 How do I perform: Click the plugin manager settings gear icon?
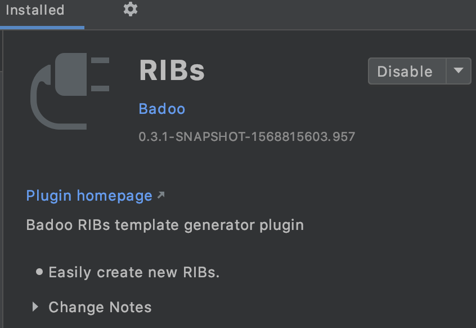point(131,9)
